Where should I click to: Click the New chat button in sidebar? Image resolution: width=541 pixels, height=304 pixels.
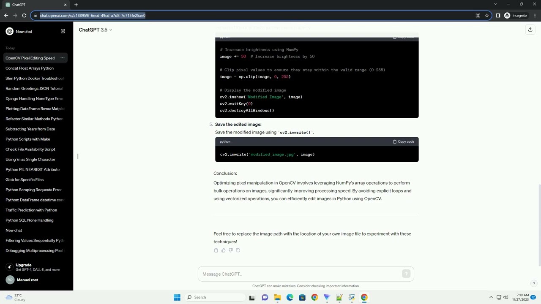click(x=36, y=31)
